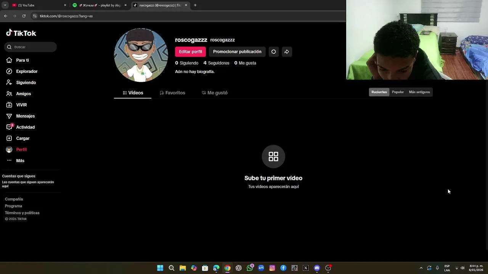The image size is (488, 274).
Task: Open X app from taskbar
Action: 306,268
